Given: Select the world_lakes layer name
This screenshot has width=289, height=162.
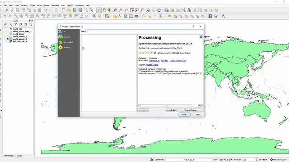Looking at the screenshot, I should [18, 34].
